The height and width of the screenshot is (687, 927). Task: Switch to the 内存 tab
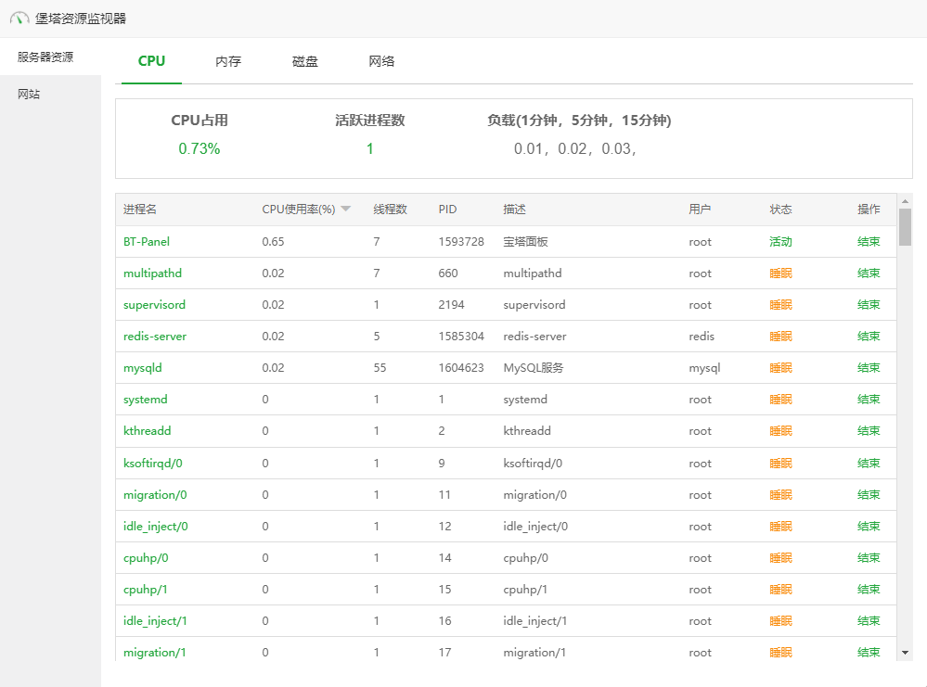[228, 61]
